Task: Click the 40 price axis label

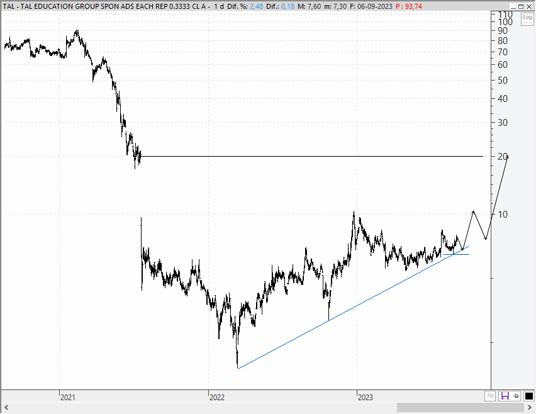Action: click(x=503, y=98)
